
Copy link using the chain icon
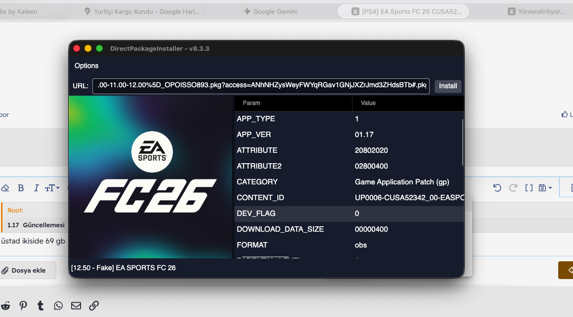tap(94, 306)
